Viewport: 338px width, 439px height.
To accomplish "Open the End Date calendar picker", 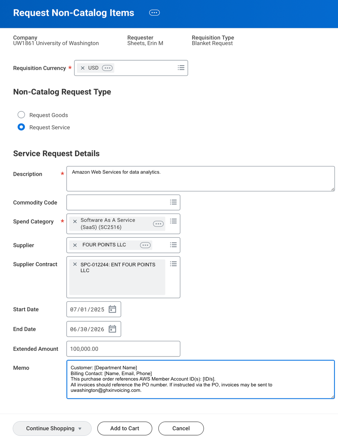I will [112, 329].
